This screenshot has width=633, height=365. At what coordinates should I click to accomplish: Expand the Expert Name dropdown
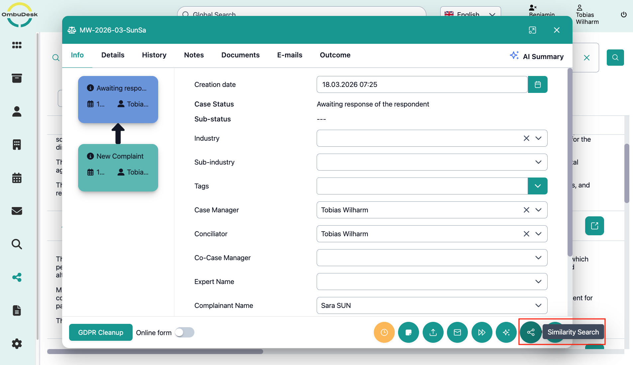tap(538, 282)
